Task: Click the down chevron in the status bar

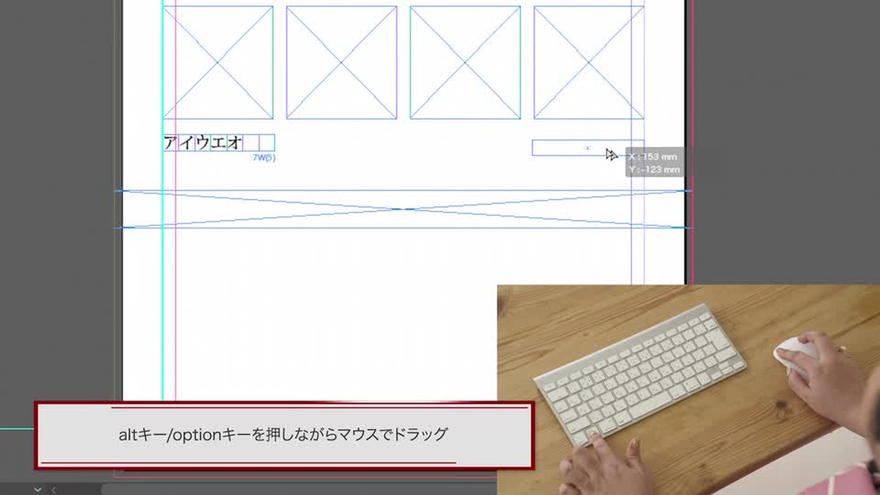Action: pos(38,489)
